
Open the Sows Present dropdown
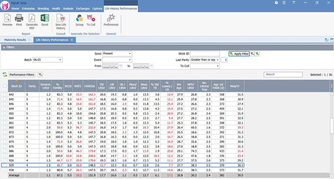tap(130, 53)
